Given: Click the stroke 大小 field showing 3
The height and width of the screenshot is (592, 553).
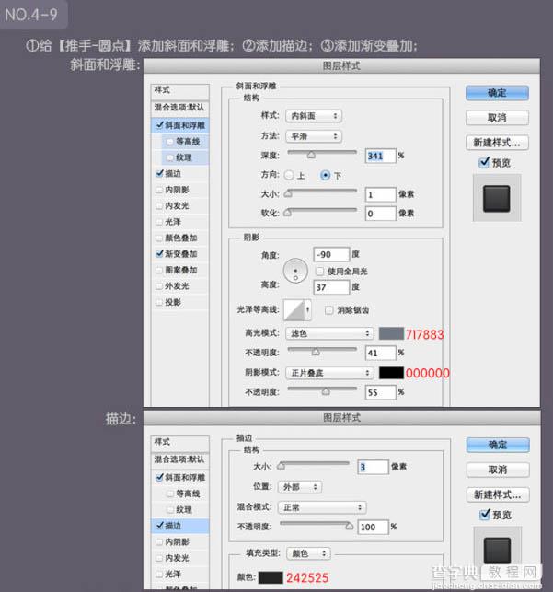Looking at the screenshot, I should [x=373, y=467].
